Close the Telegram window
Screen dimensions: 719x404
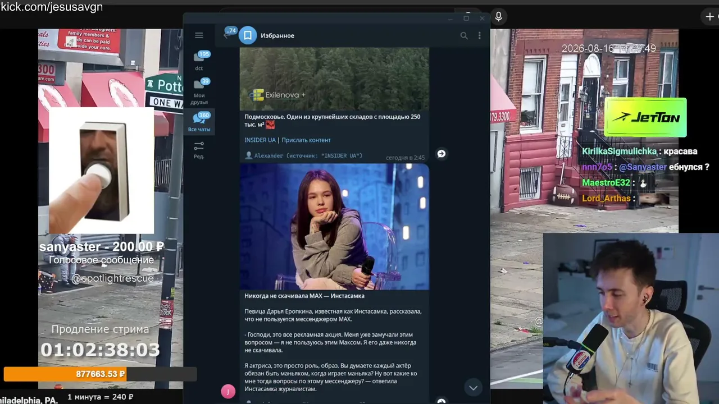coord(482,19)
